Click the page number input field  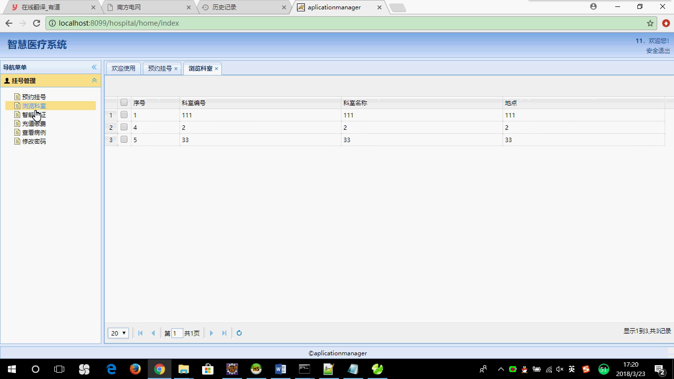[x=177, y=333]
